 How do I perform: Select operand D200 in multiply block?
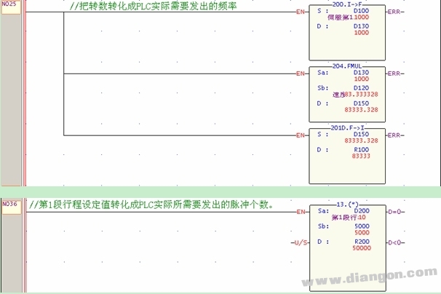pyautogui.click(x=361, y=211)
